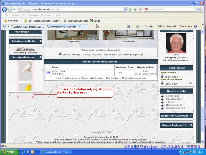Click the blue Help question mark icon

[x=195, y=26]
